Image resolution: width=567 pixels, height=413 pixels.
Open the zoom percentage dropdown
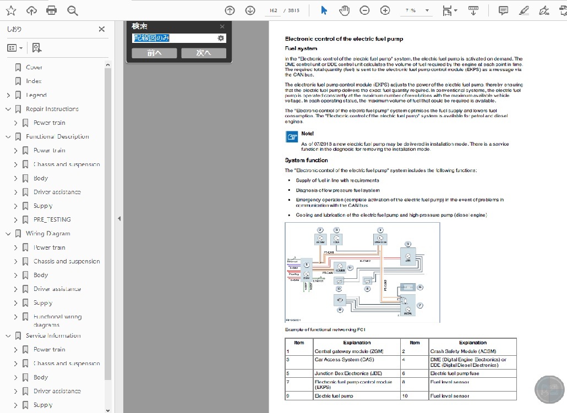click(427, 10)
